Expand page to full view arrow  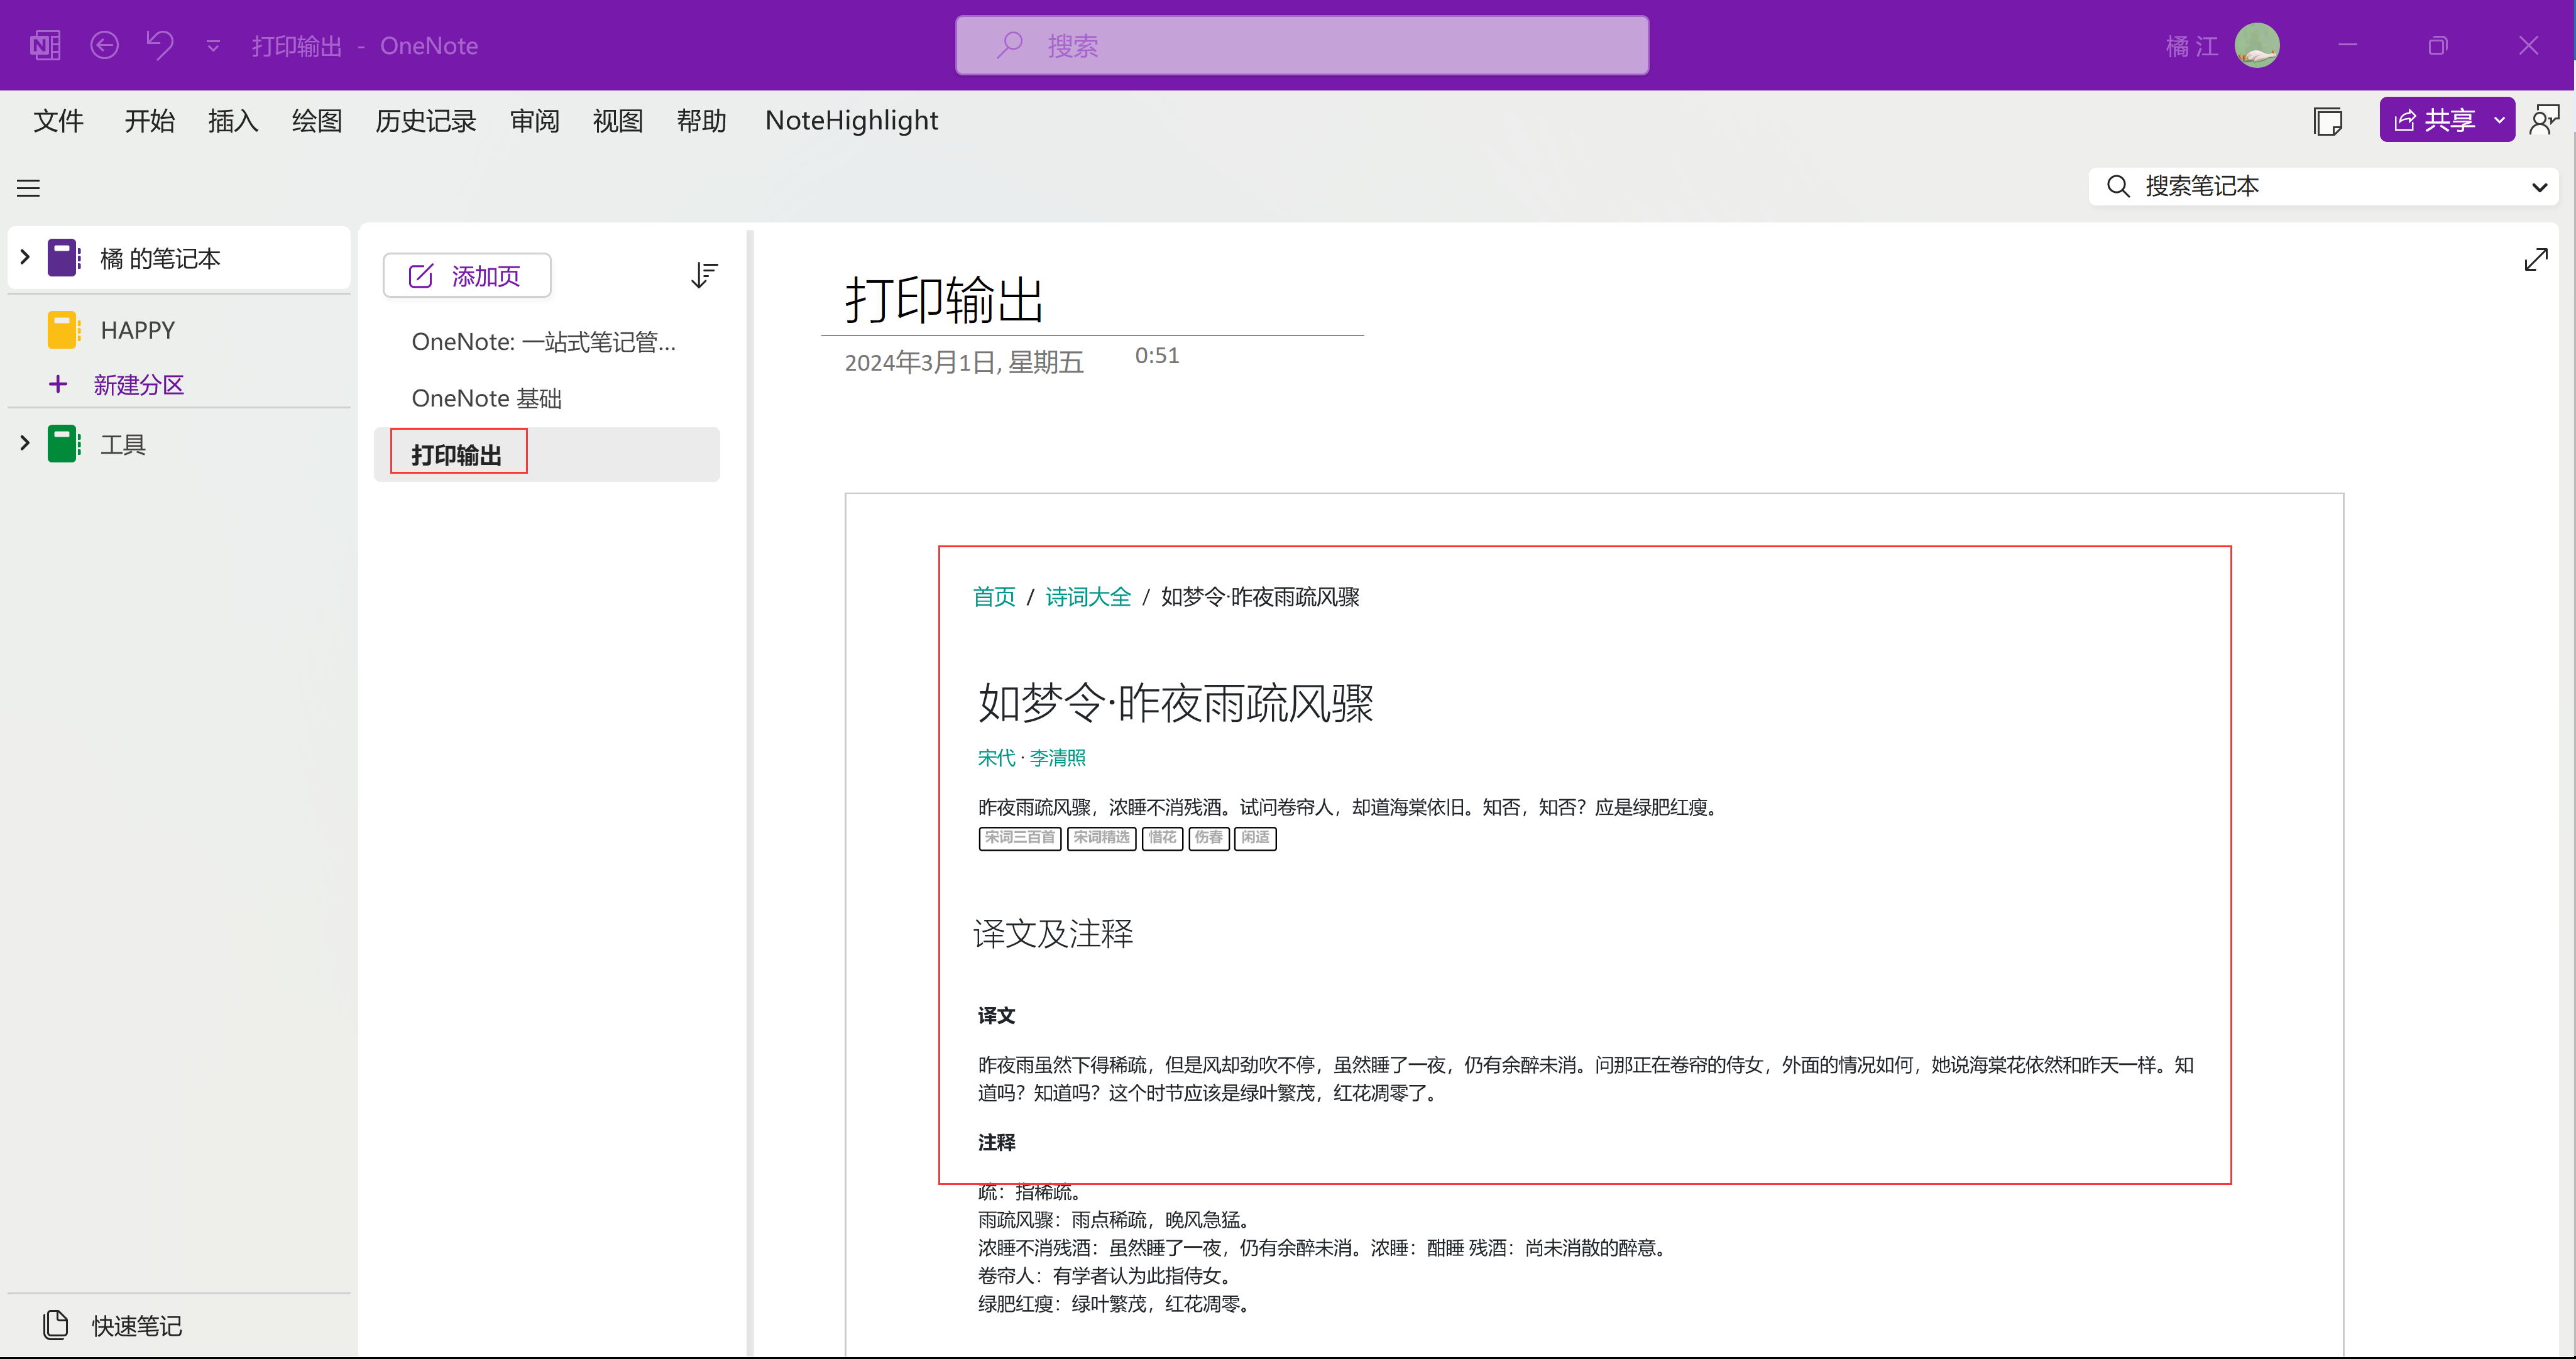point(2535,260)
